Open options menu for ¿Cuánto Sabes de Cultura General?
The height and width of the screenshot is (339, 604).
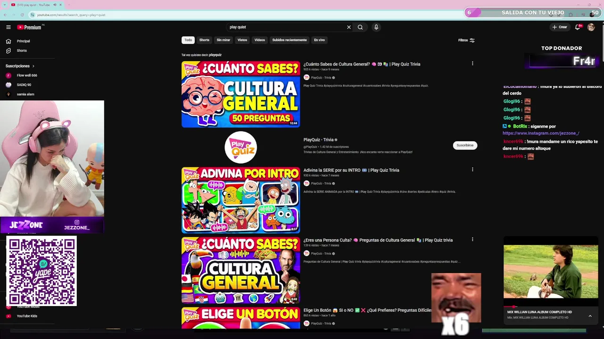pos(472,64)
